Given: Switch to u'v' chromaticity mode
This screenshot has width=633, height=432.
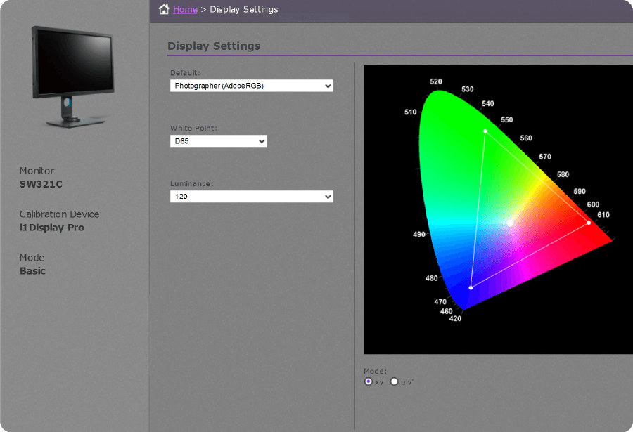Looking at the screenshot, I should tap(394, 381).
